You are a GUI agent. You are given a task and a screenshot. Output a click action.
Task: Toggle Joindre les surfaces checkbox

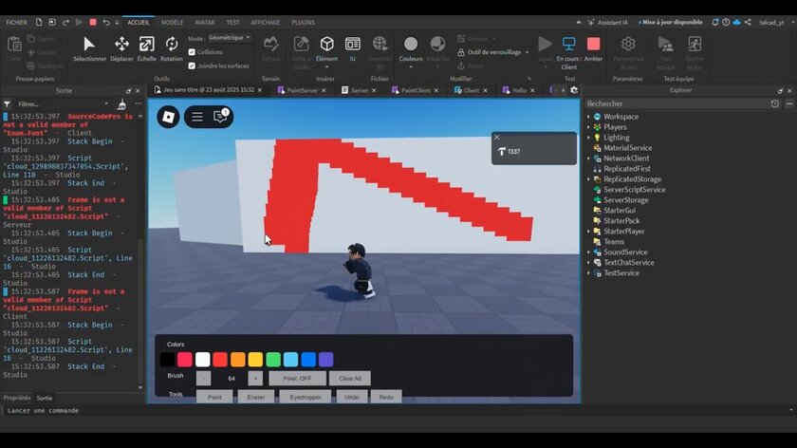point(192,65)
